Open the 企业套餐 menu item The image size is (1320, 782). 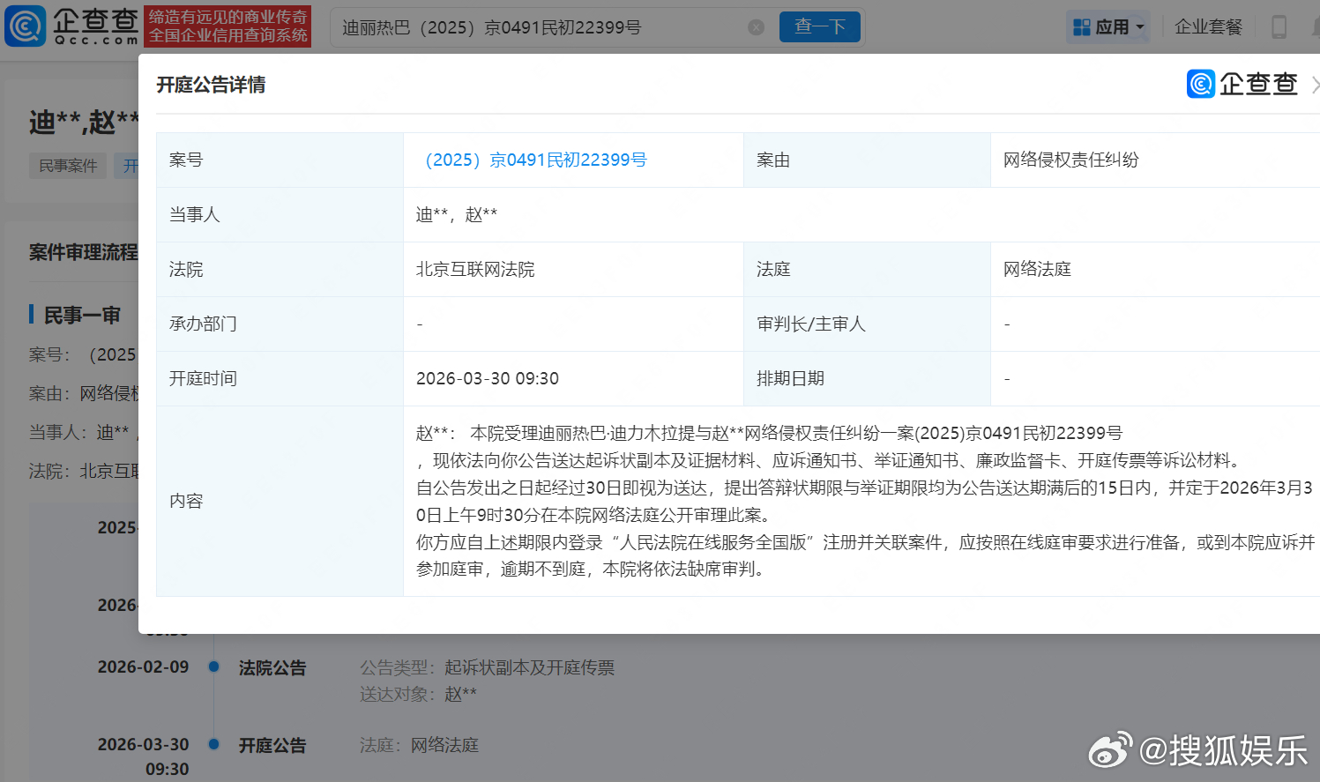pyautogui.click(x=1208, y=26)
